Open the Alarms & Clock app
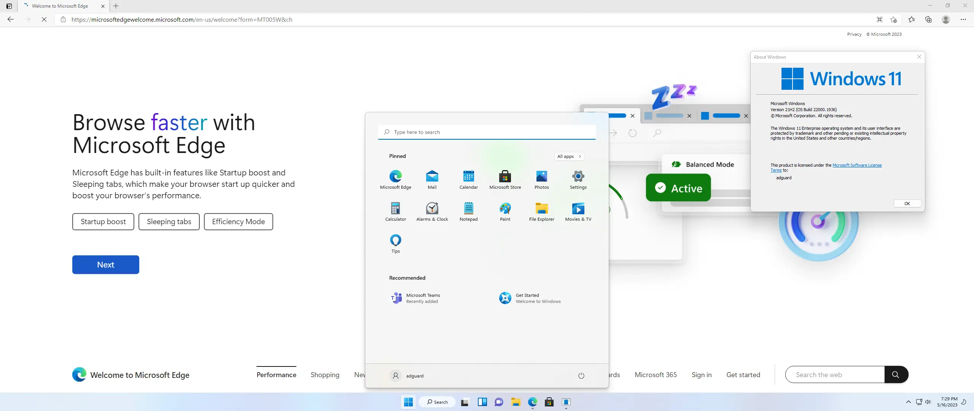This screenshot has height=411, width=974. (432, 211)
